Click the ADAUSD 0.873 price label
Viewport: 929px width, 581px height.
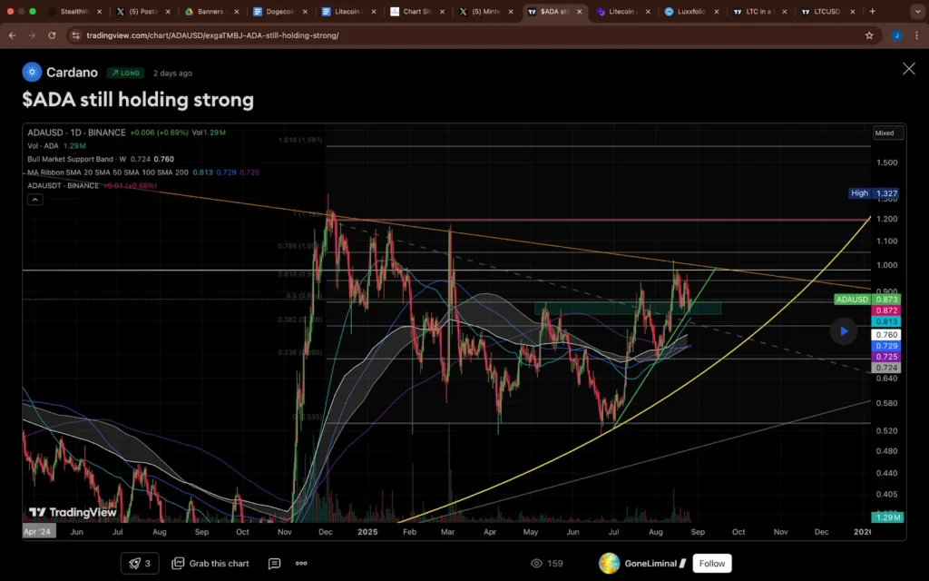[x=853, y=299]
